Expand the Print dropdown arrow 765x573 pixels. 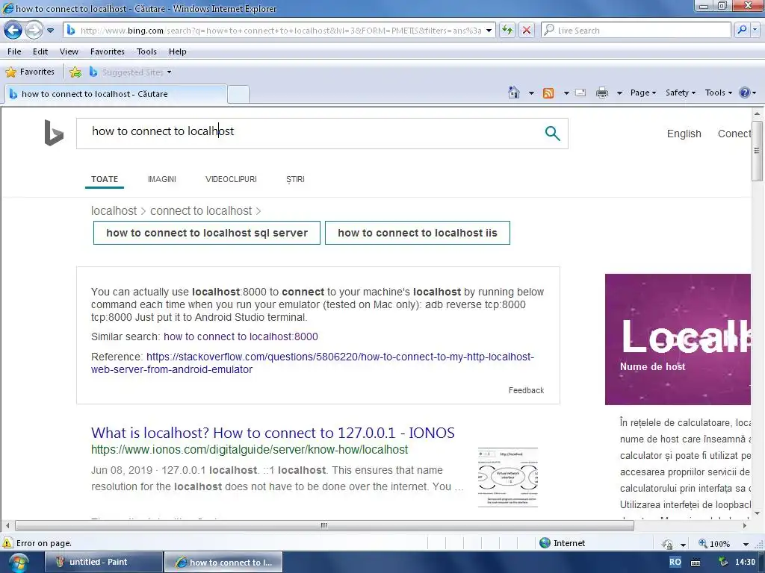coord(619,93)
